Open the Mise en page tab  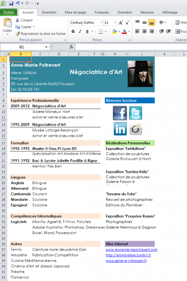point(75,12)
